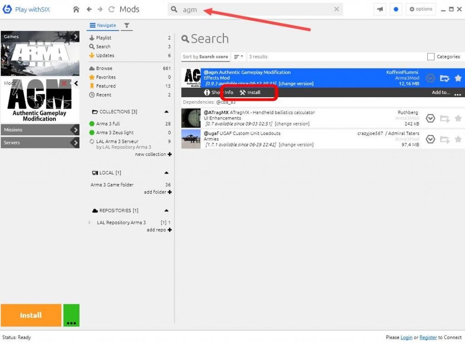Install the @agm mod from action bar
The width and height of the screenshot is (465, 343).
point(250,93)
